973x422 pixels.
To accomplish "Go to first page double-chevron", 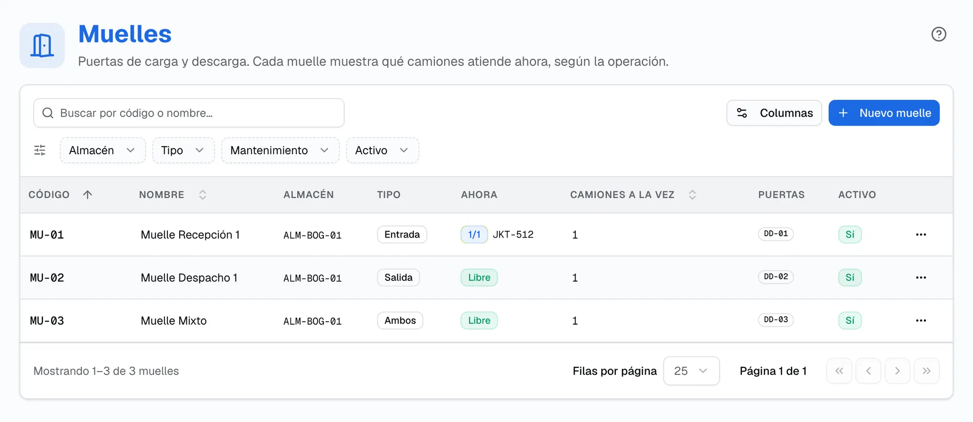I will click(839, 371).
